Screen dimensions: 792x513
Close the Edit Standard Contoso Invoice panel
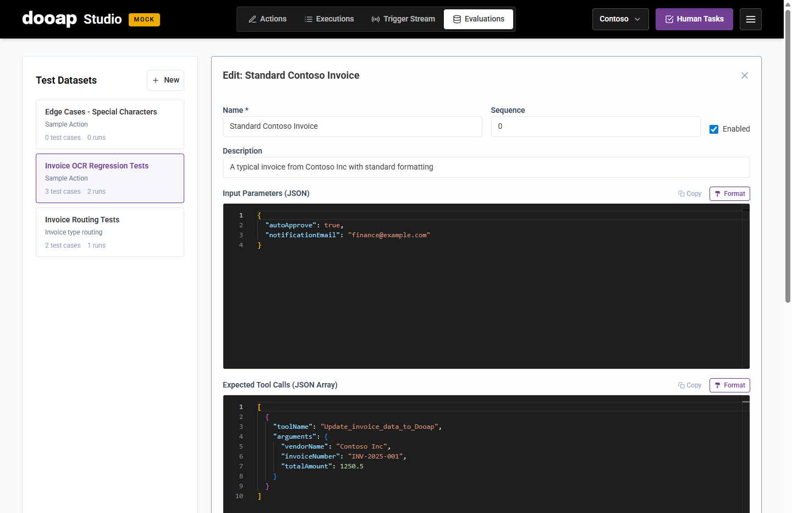point(745,75)
